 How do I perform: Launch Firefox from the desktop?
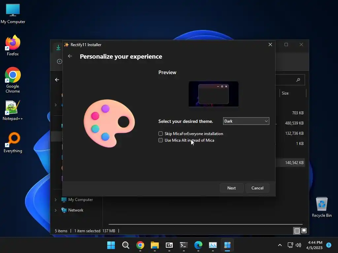point(13,45)
